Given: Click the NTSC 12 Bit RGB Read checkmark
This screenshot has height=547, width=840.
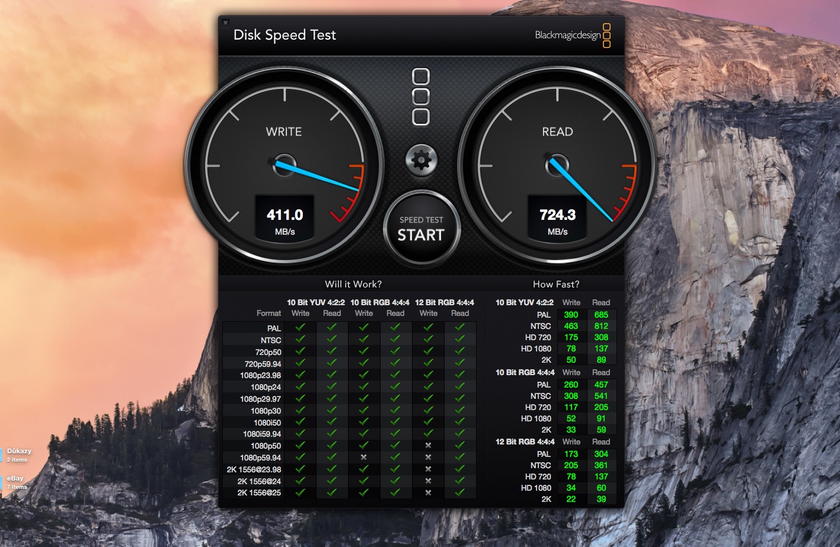Looking at the screenshot, I should pyautogui.click(x=460, y=339).
